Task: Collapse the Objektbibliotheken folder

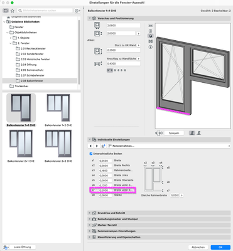Action: coord(8,33)
